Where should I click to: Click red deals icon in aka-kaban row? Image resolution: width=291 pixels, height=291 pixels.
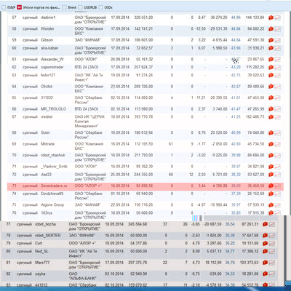tap(271, 48)
